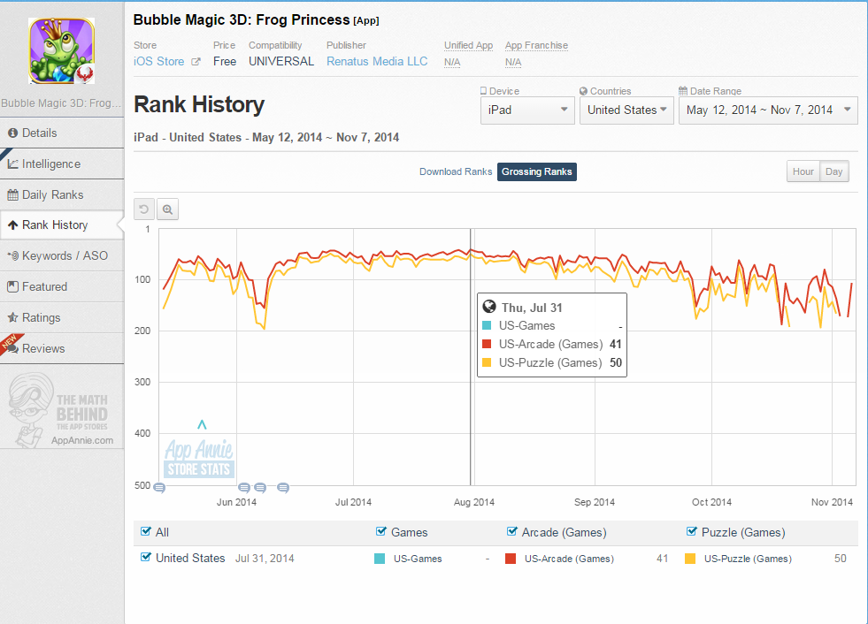This screenshot has height=624, width=868.
Task: Toggle the Arcade (Games) checkbox
Action: (x=512, y=531)
